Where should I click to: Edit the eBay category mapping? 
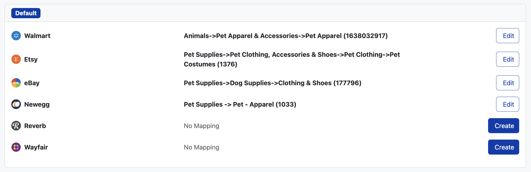(507, 83)
